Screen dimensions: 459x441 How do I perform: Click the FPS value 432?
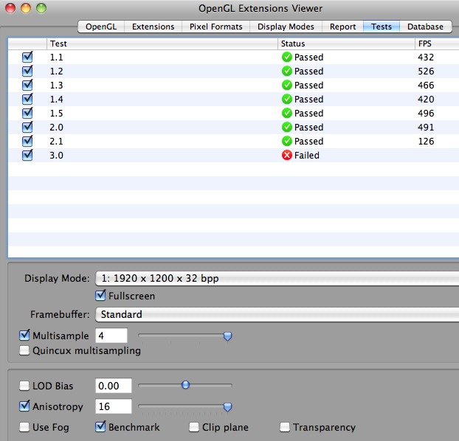click(426, 57)
